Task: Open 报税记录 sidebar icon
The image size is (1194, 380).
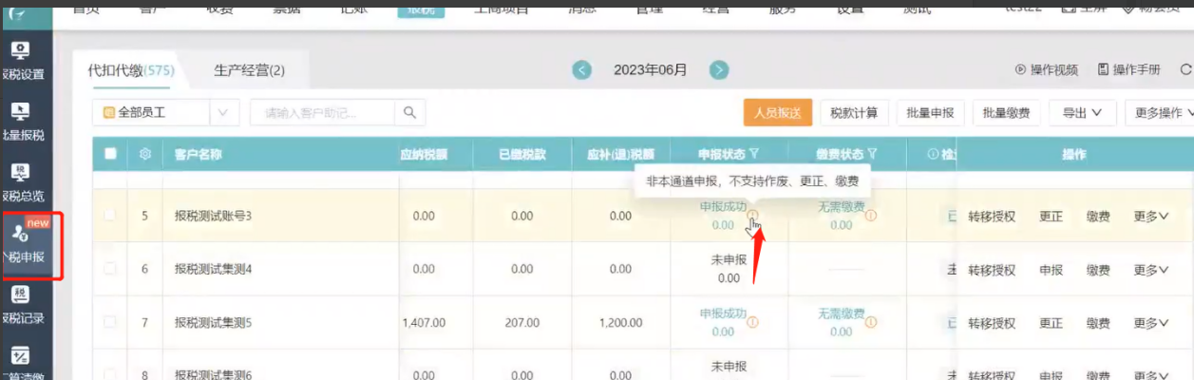Action: tap(21, 304)
